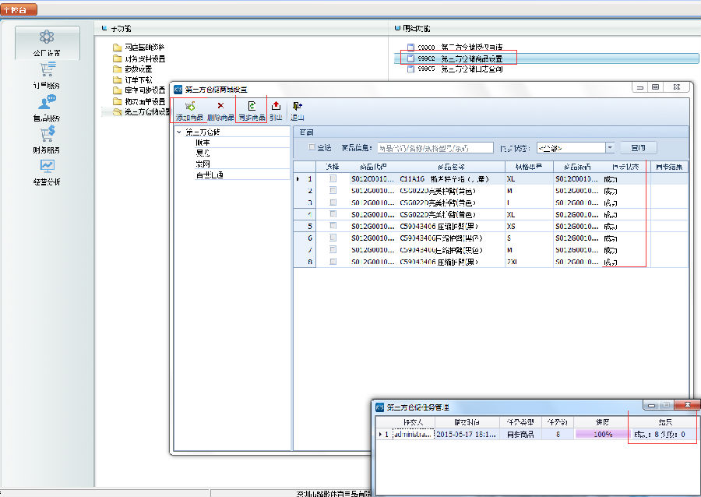Select the 参数设置 folder icon
Screen dimensions: 701x497
[117, 69]
